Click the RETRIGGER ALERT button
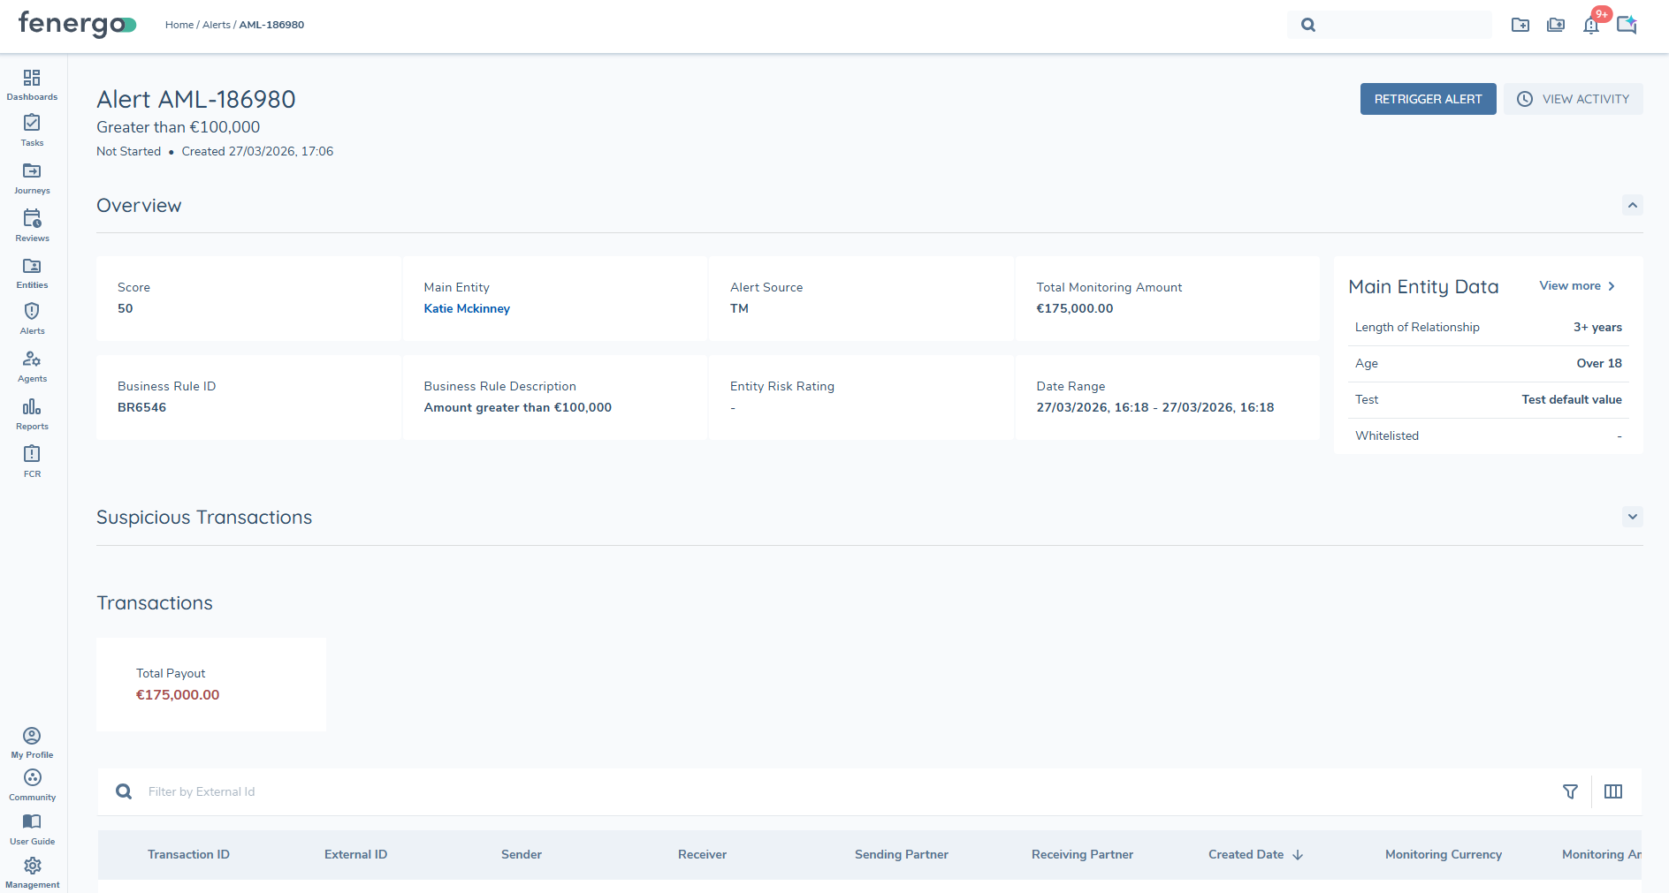 [1428, 99]
